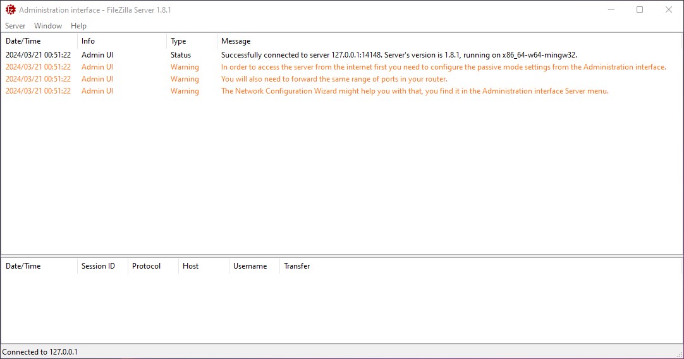Click the Host column header
Screen dimensions: 684x359
pyautogui.click(x=190, y=266)
